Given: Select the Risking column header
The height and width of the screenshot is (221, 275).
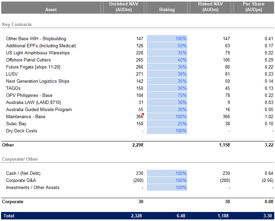Looking at the screenshot, I should pos(167,10).
